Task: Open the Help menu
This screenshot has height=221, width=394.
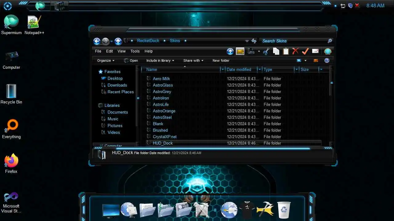Action: tap(149, 51)
